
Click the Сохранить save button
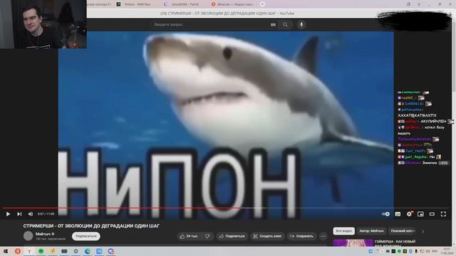[301, 236]
